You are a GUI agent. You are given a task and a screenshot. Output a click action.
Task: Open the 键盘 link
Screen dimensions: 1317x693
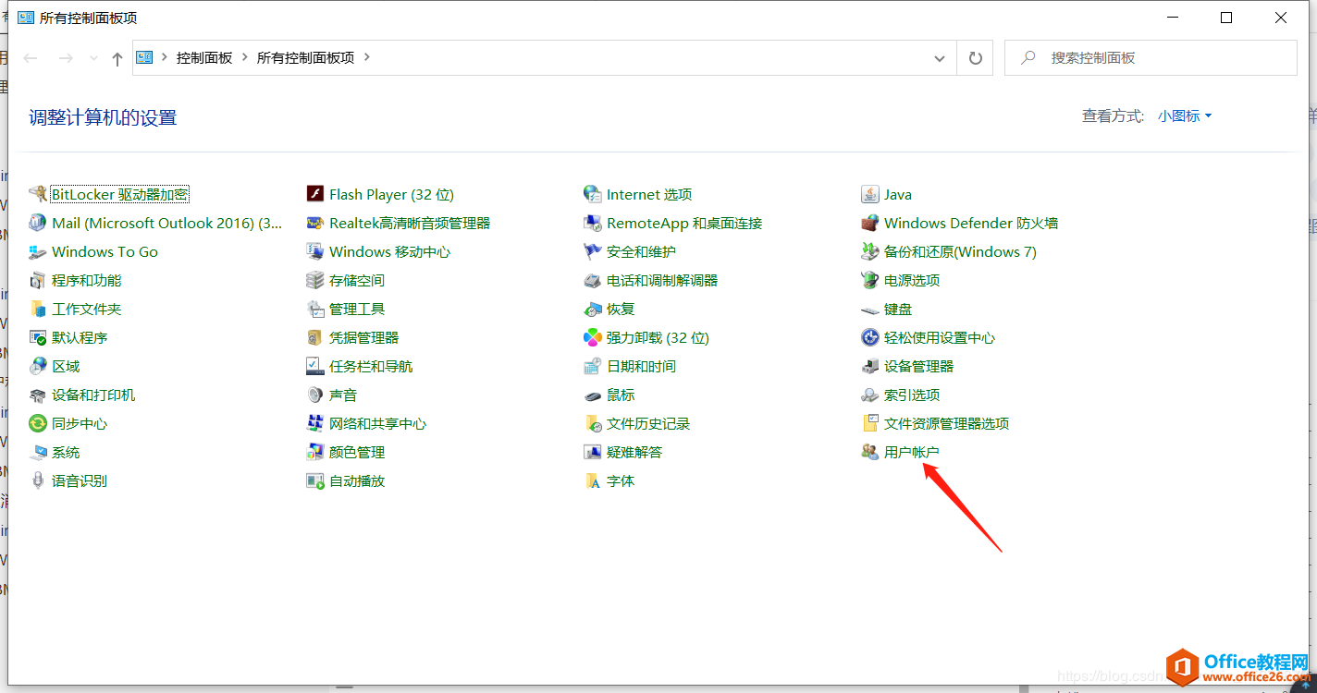click(x=898, y=309)
